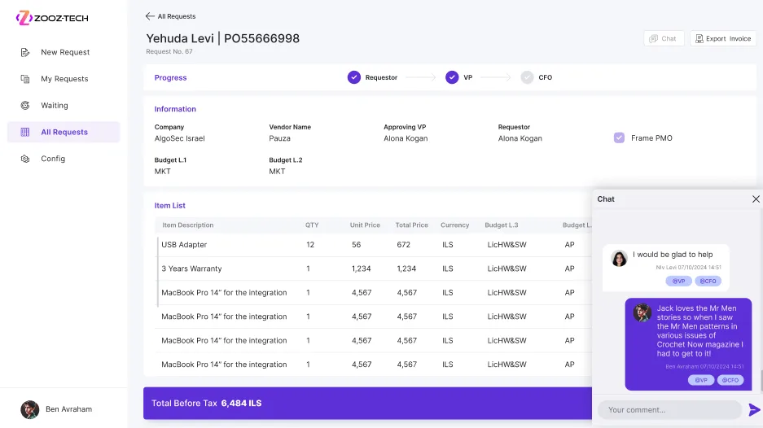Open New Request menu item
Screen dimensions: 763x428
pyautogui.click(x=64, y=53)
